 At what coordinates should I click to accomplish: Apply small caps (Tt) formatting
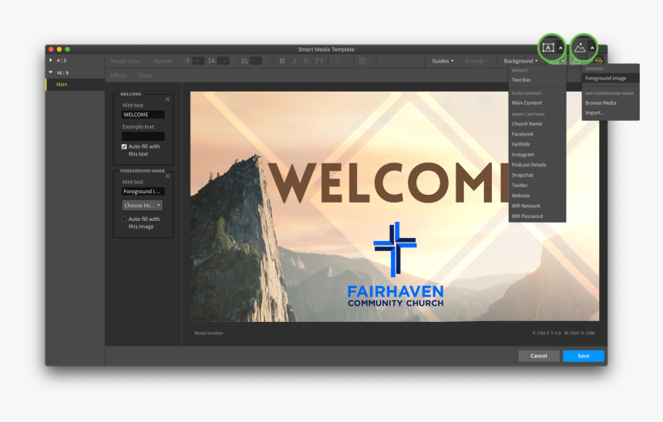pyautogui.click(x=307, y=62)
